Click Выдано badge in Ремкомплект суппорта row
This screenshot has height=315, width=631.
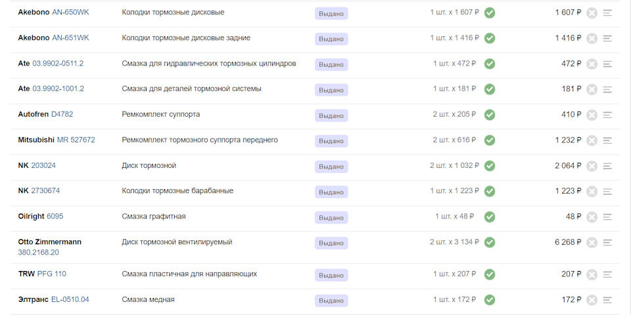[x=331, y=115]
